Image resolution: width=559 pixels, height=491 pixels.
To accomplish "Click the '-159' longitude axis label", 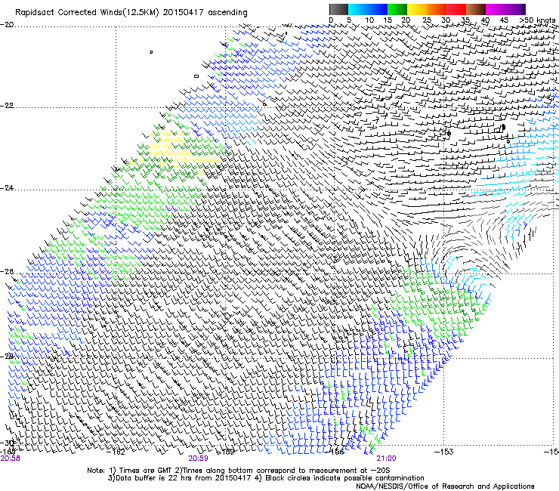I will 226,452.
